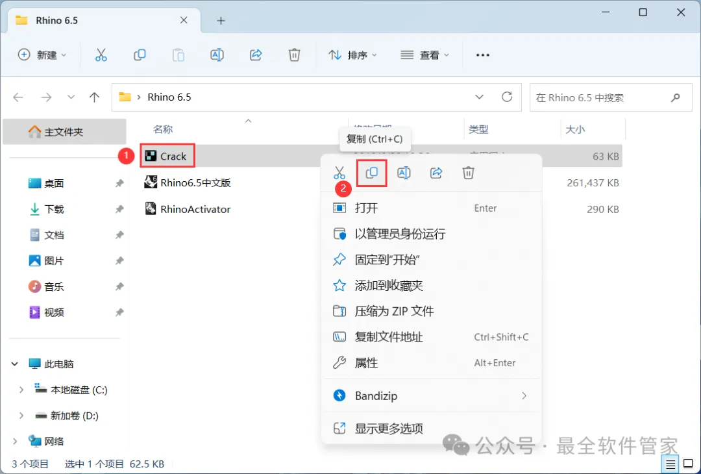Expand the 网络 tree node

(15, 442)
